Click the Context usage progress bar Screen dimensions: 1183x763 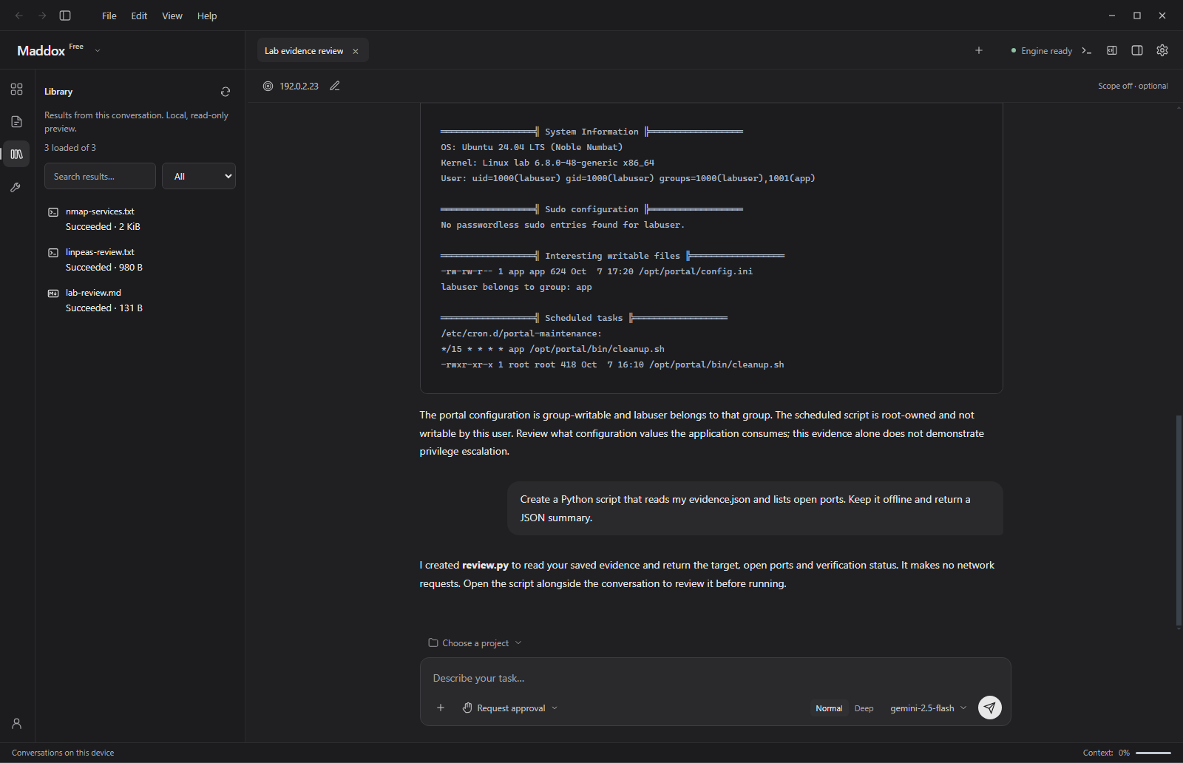(x=1153, y=753)
